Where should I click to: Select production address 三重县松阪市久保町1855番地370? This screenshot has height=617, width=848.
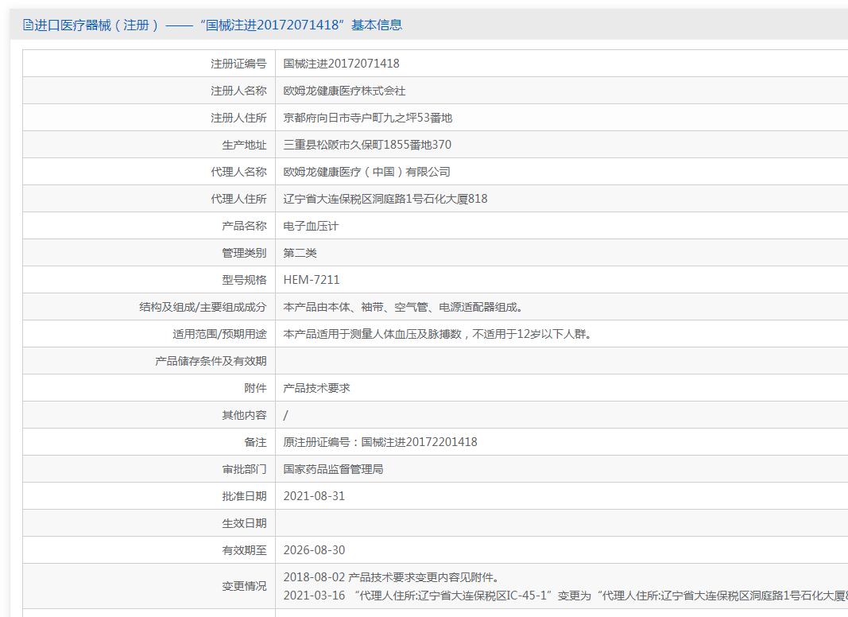367,145
